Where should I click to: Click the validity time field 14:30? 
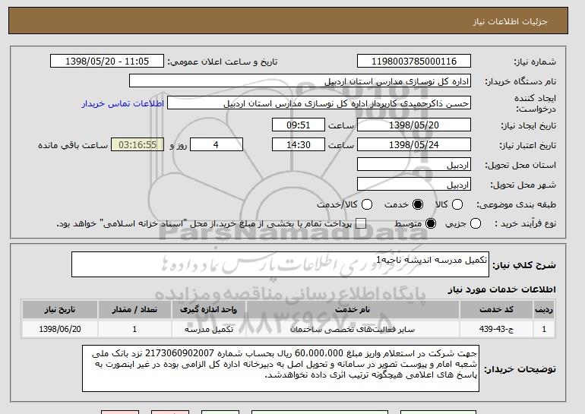[x=299, y=145]
